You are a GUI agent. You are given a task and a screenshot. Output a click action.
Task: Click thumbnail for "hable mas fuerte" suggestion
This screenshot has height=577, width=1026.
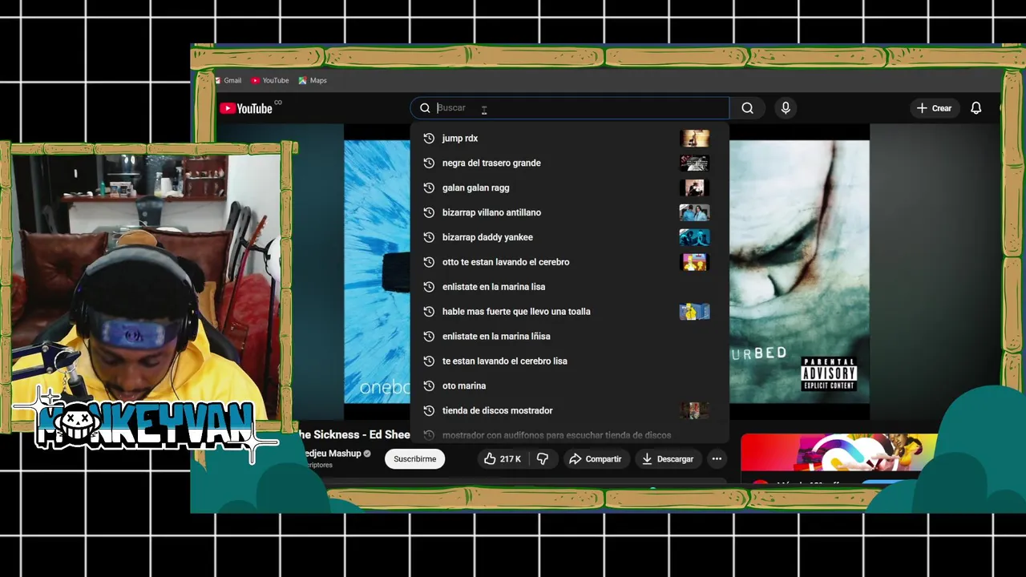(694, 312)
